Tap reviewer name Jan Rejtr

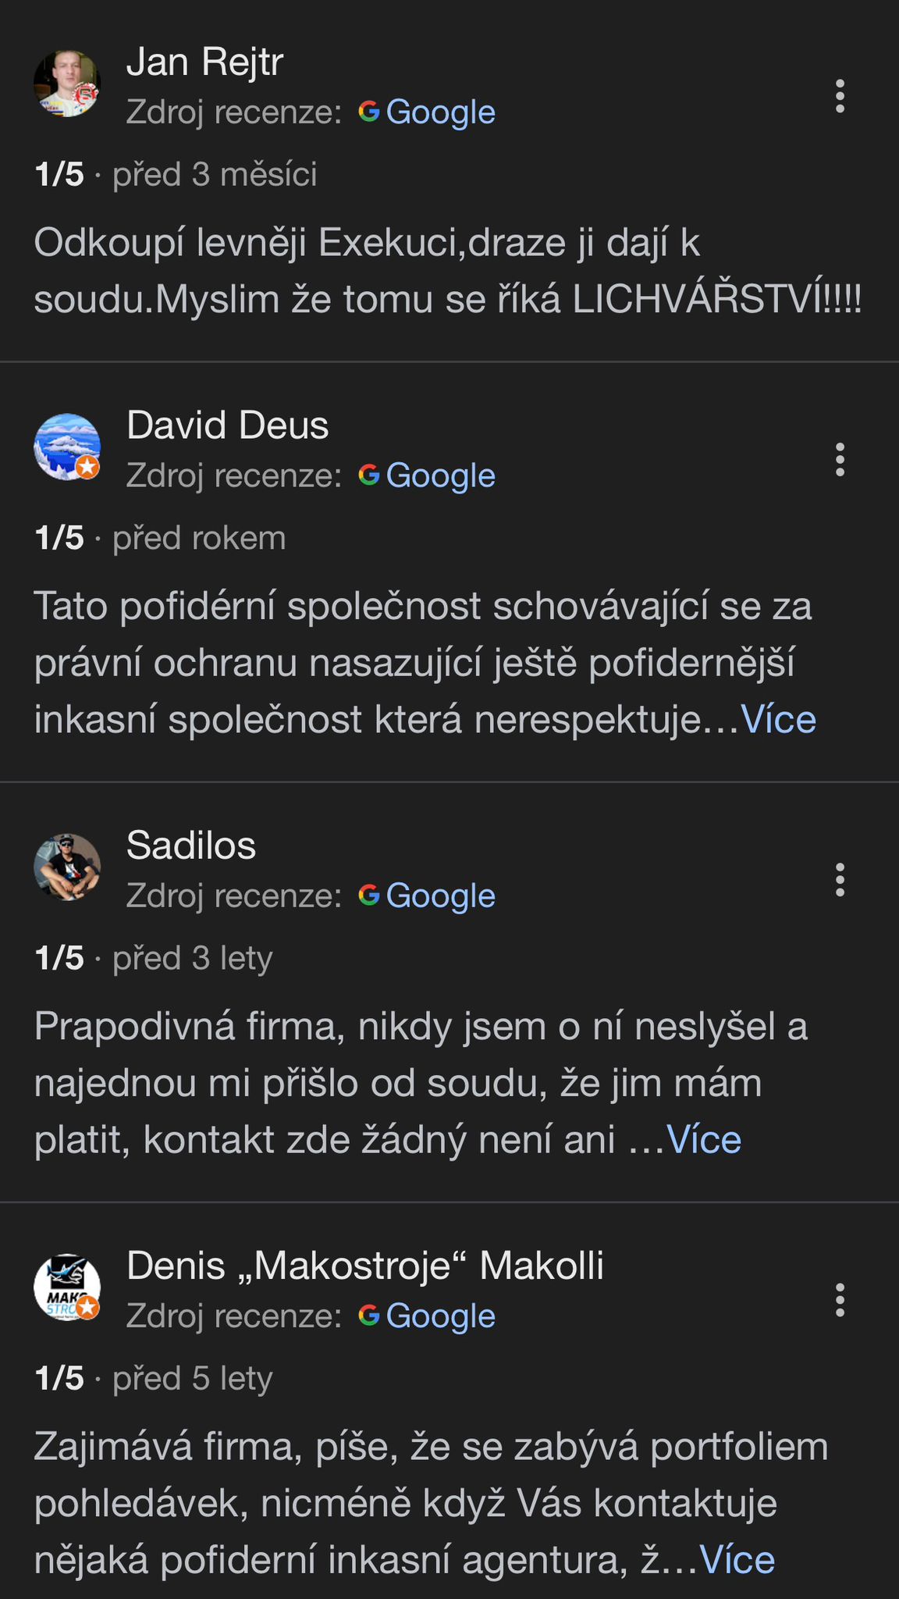pos(204,62)
